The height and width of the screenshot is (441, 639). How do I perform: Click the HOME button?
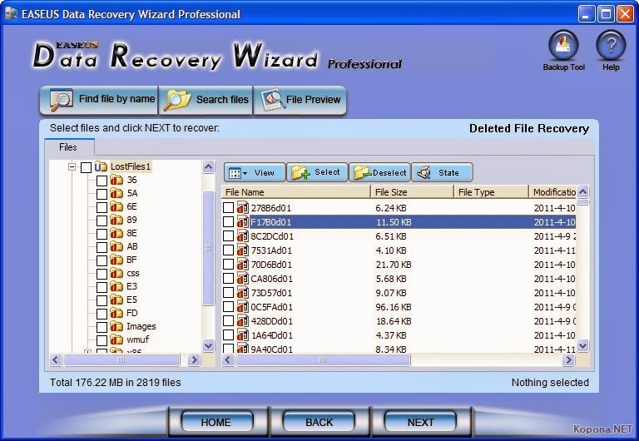pos(216,422)
